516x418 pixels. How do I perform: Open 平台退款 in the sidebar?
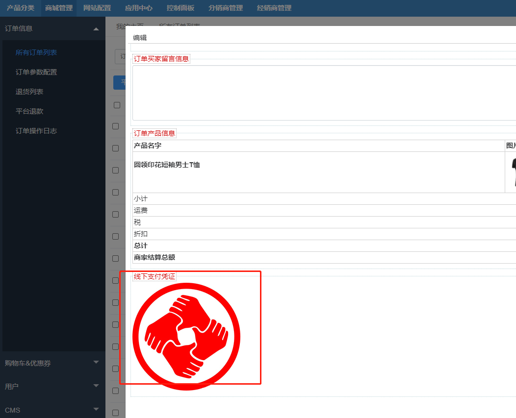(29, 111)
